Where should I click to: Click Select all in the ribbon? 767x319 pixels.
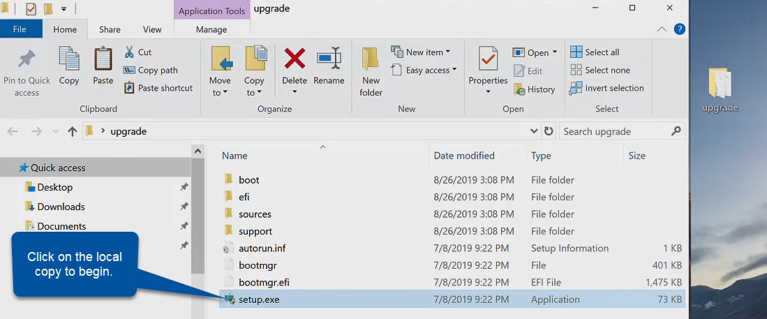click(595, 52)
